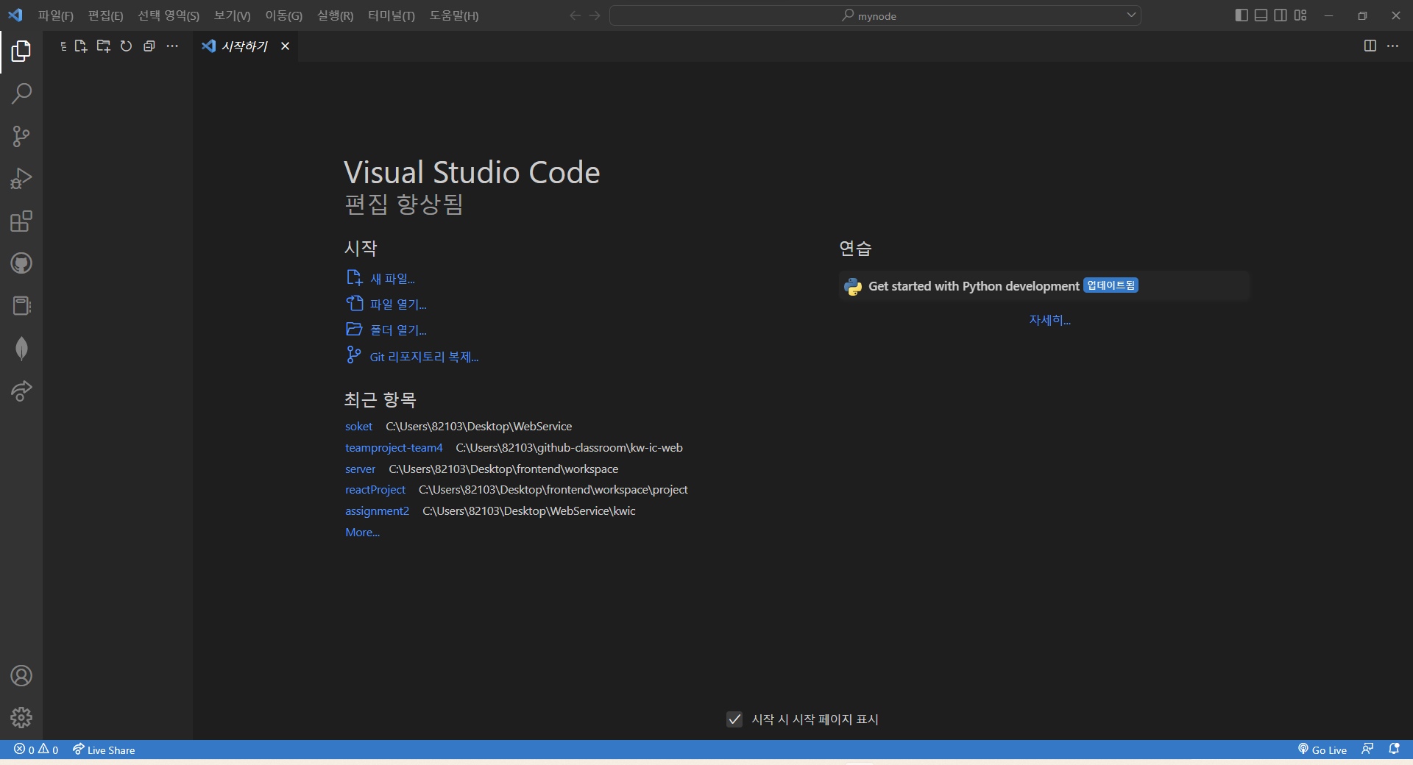Click the New File icon in explorer toolbar
The image size is (1413, 765).
coord(81,46)
